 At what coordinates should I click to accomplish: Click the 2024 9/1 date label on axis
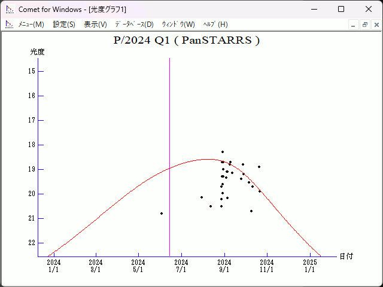pyautogui.click(x=224, y=265)
